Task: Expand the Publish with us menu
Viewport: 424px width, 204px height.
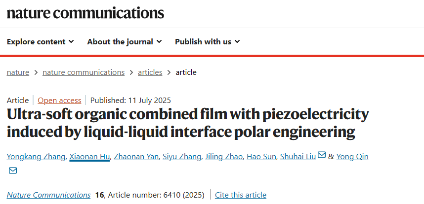Action: click(207, 41)
